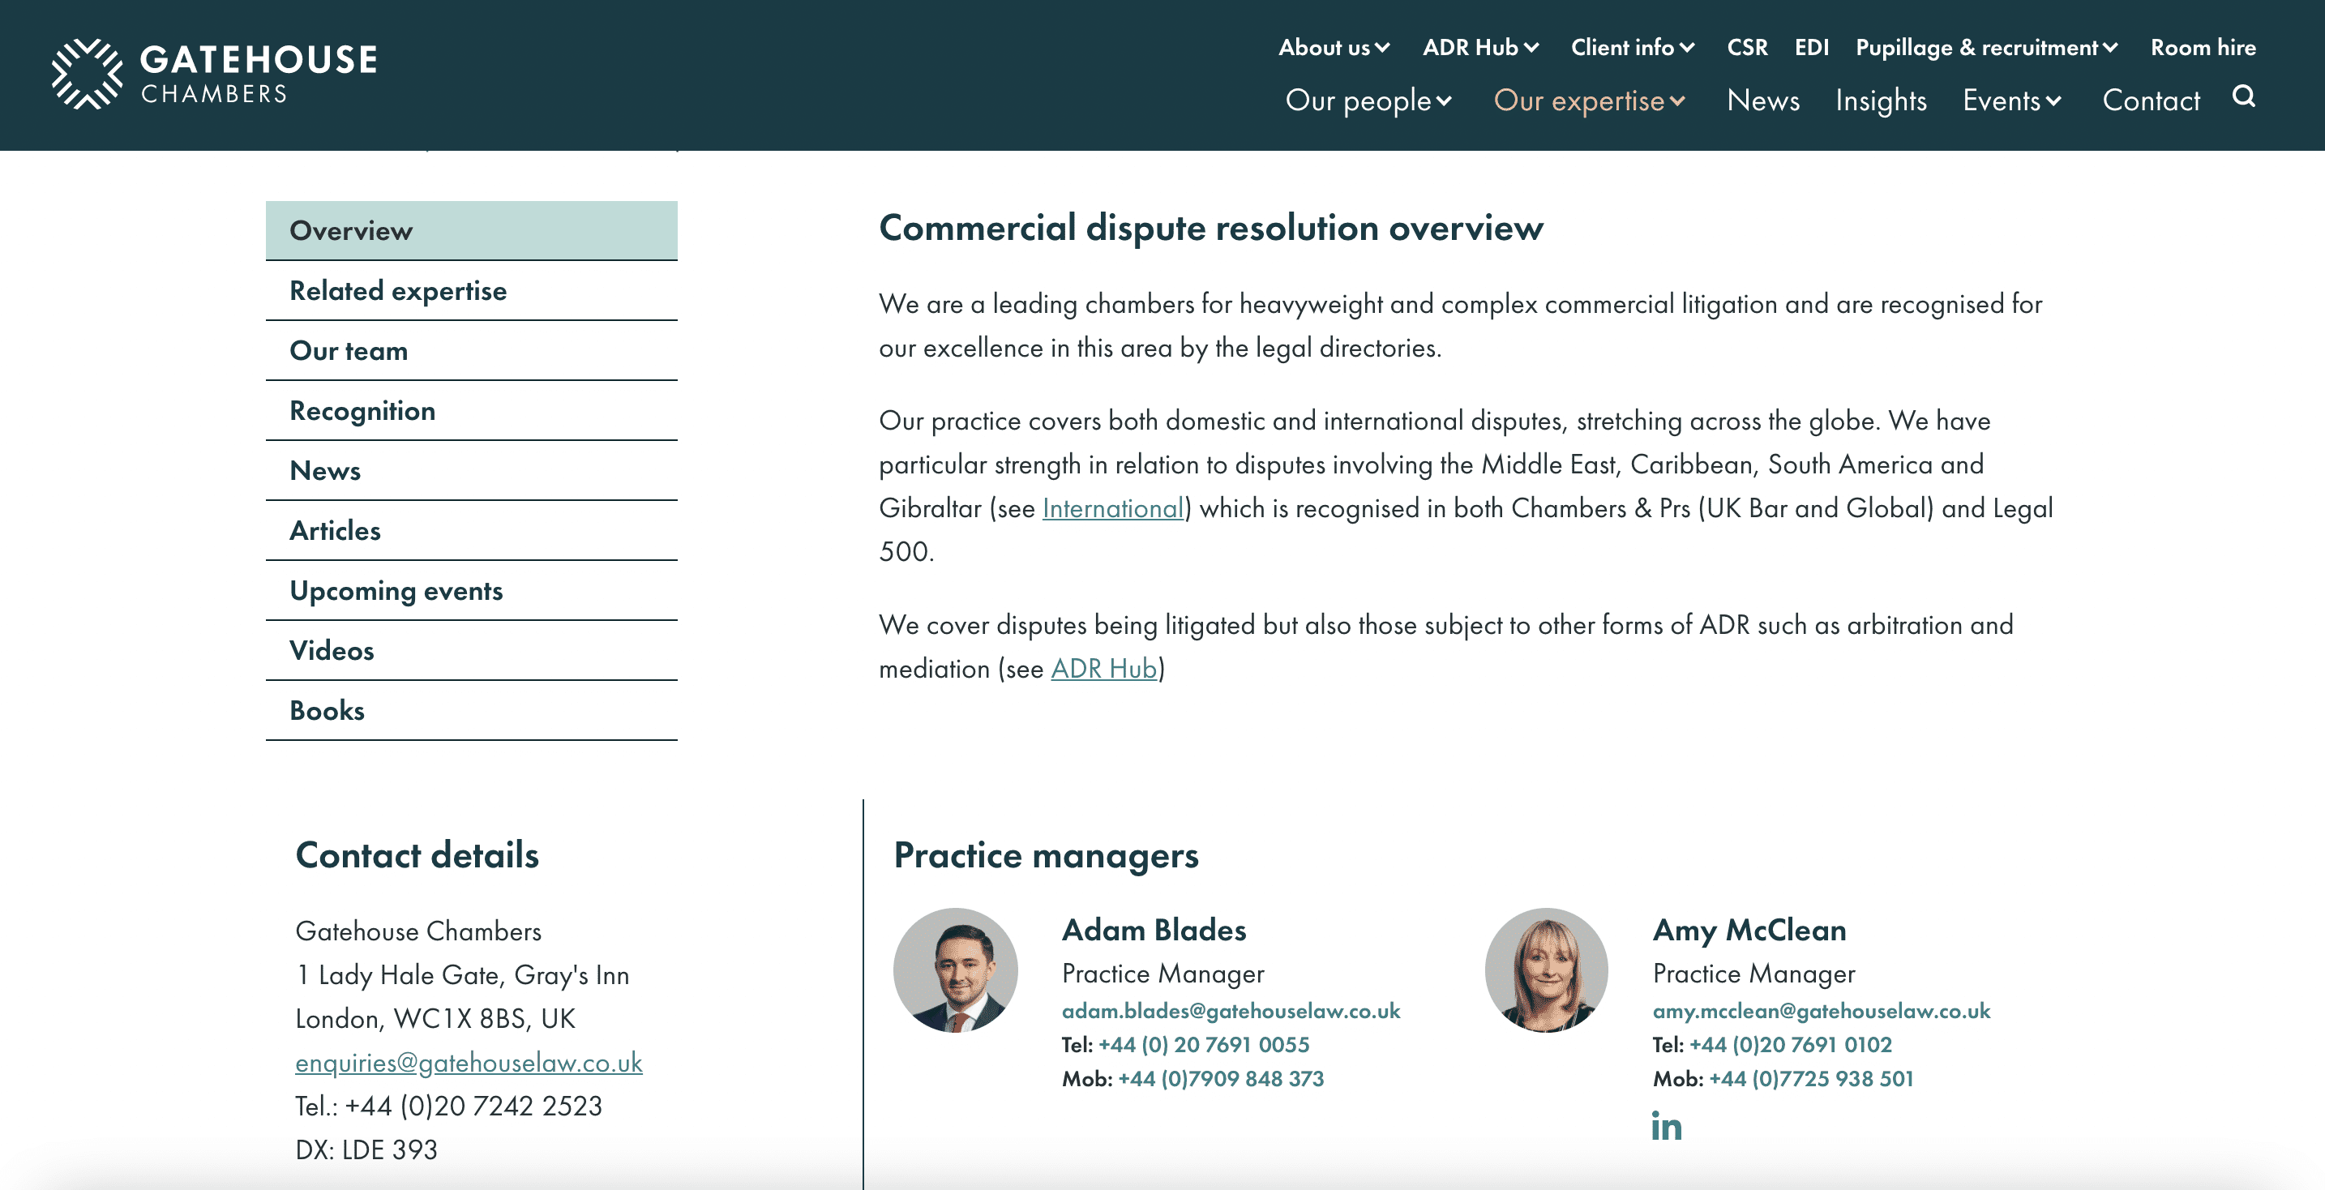Jump to Recognition section
Image resolution: width=2325 pixels, height=1190 pixels.
(471, 410)
